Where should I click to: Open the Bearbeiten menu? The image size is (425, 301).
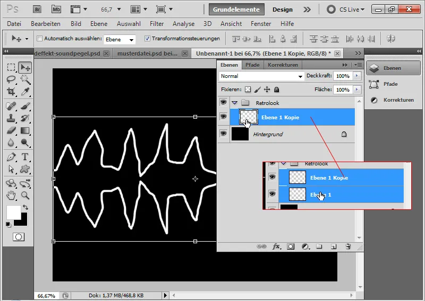46,24
